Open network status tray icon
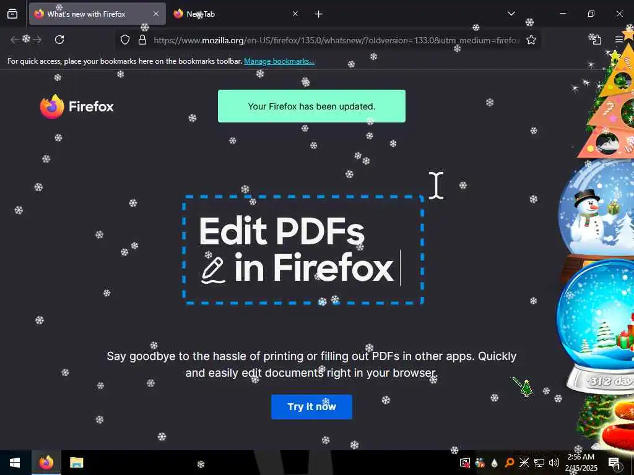The width and height of the screenshot is (634, 475). tap(539, 463)
